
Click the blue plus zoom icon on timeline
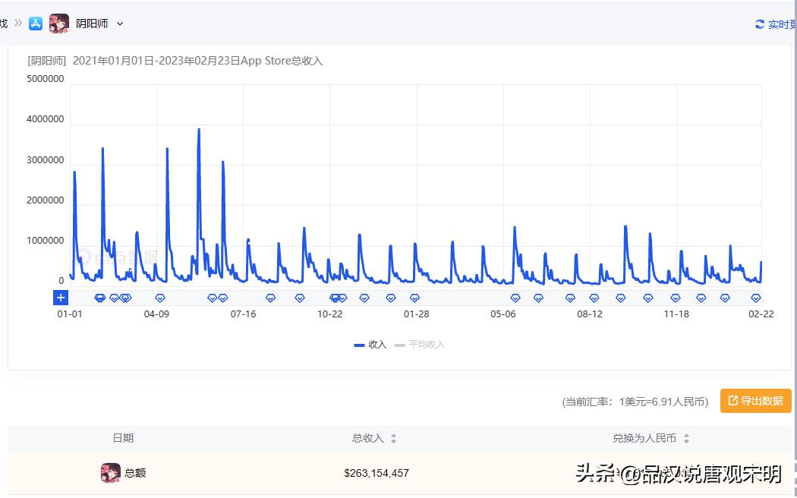coord(60,298)
